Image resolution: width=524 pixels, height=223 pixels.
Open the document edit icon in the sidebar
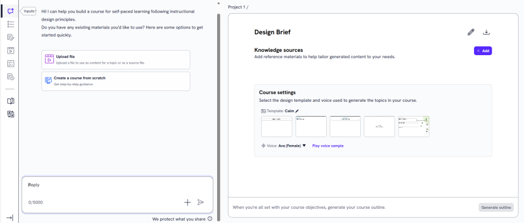click(x=10, y=37)
